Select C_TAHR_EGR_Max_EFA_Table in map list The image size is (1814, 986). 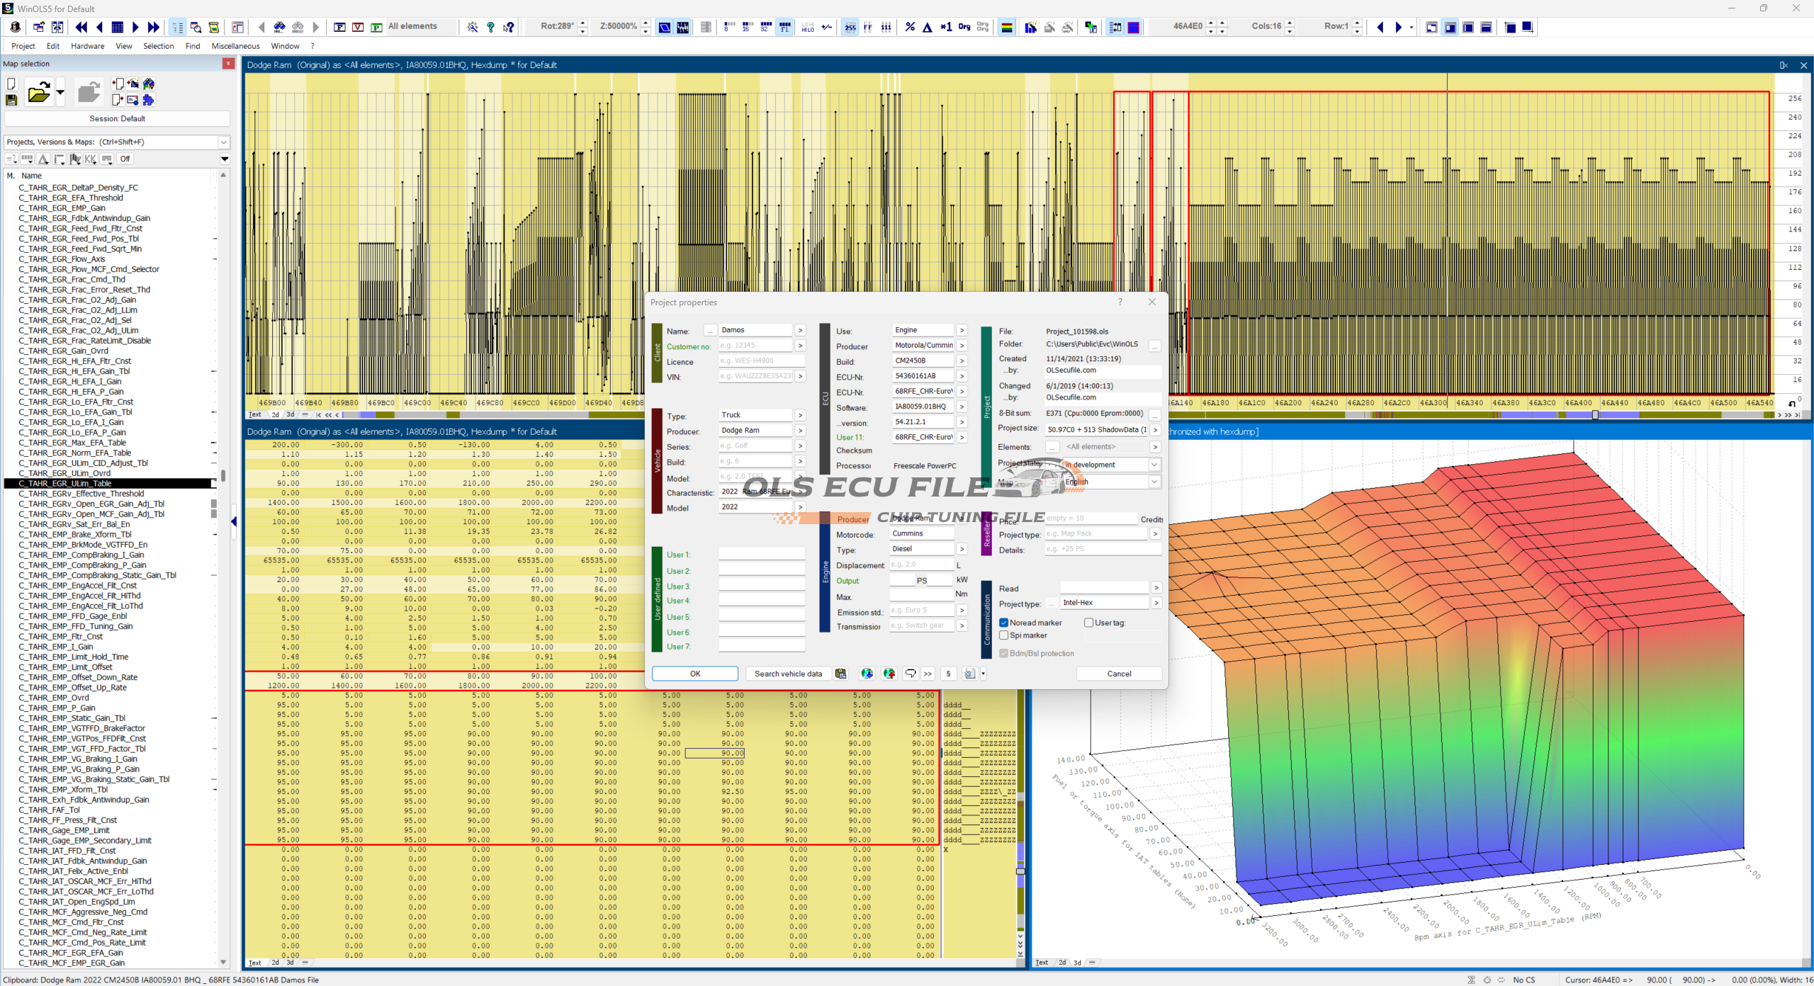coord(72,443)
